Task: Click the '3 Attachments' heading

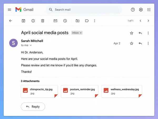Action: coord(30,81)
